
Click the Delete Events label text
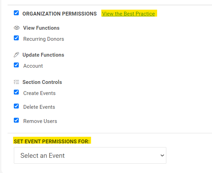[x=39, y=107]
